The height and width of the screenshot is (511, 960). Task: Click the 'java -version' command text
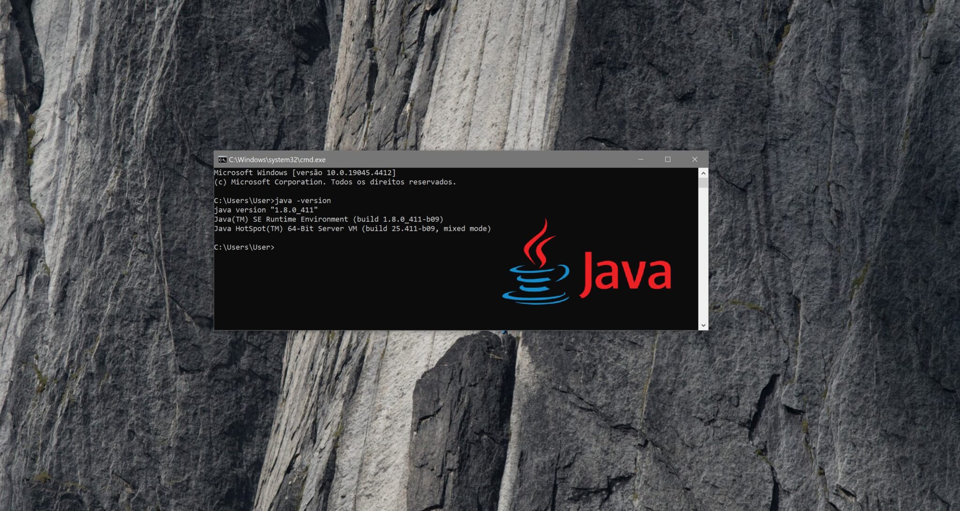click(303, 200)
